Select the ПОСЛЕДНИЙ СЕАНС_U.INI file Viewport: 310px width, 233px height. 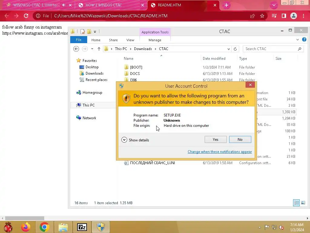coord(153,163)
